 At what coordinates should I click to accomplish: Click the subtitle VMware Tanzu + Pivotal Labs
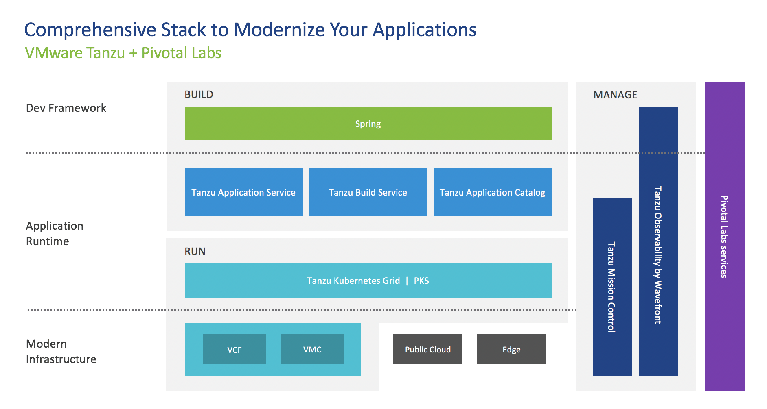pyautogui.click(x=123, y=53)
